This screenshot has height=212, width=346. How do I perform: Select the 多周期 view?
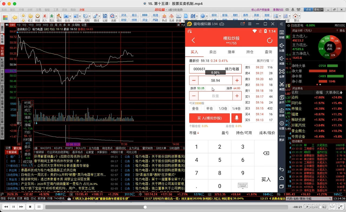76,25
